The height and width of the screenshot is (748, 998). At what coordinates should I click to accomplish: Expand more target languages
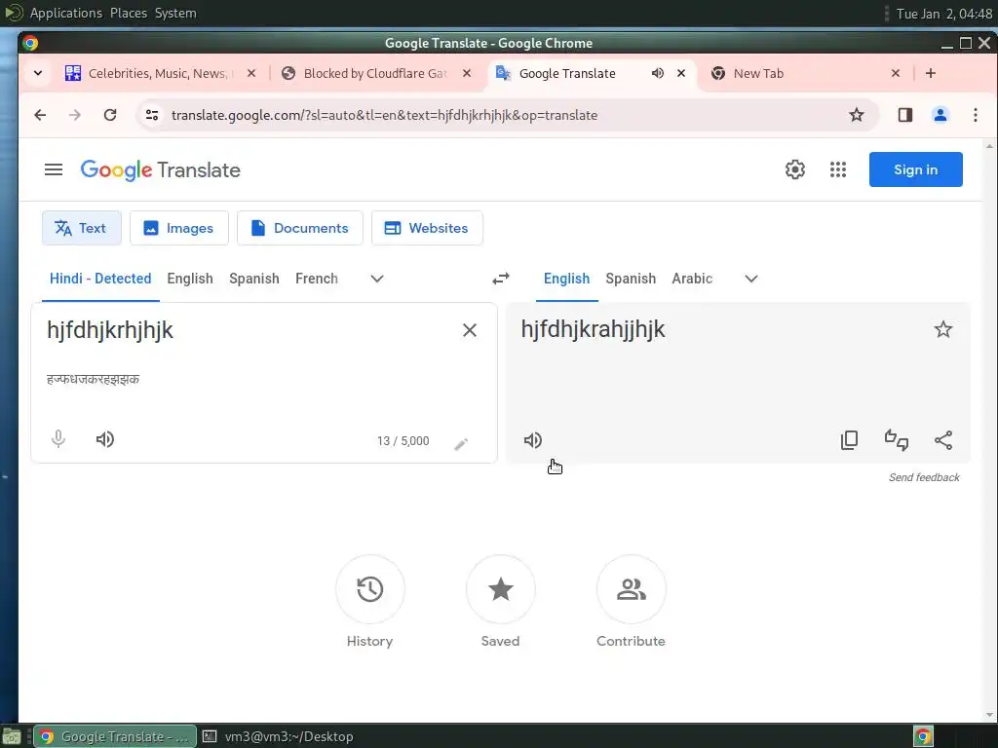coord(751,279)
